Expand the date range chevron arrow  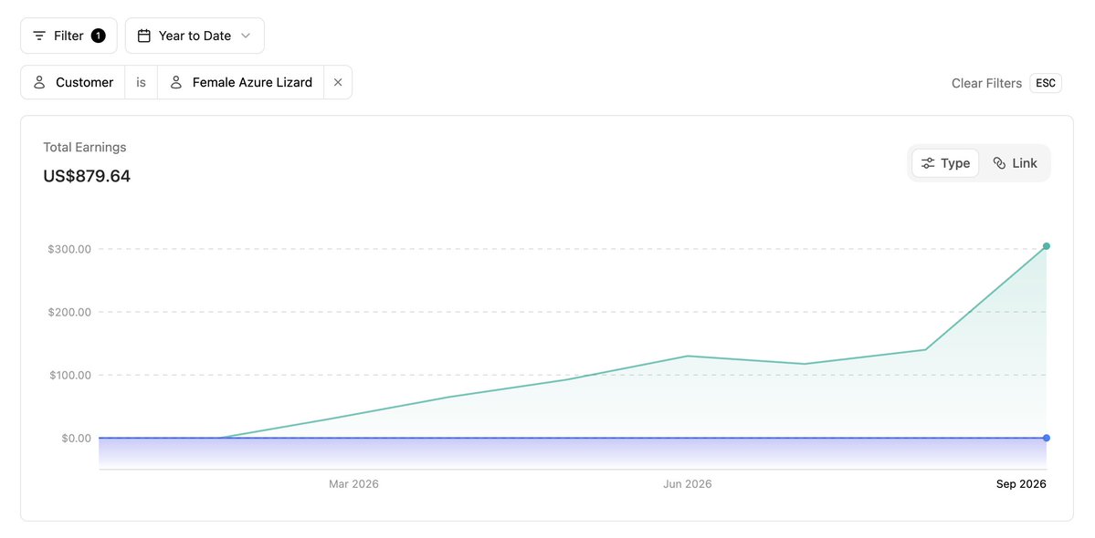[245, 36]
